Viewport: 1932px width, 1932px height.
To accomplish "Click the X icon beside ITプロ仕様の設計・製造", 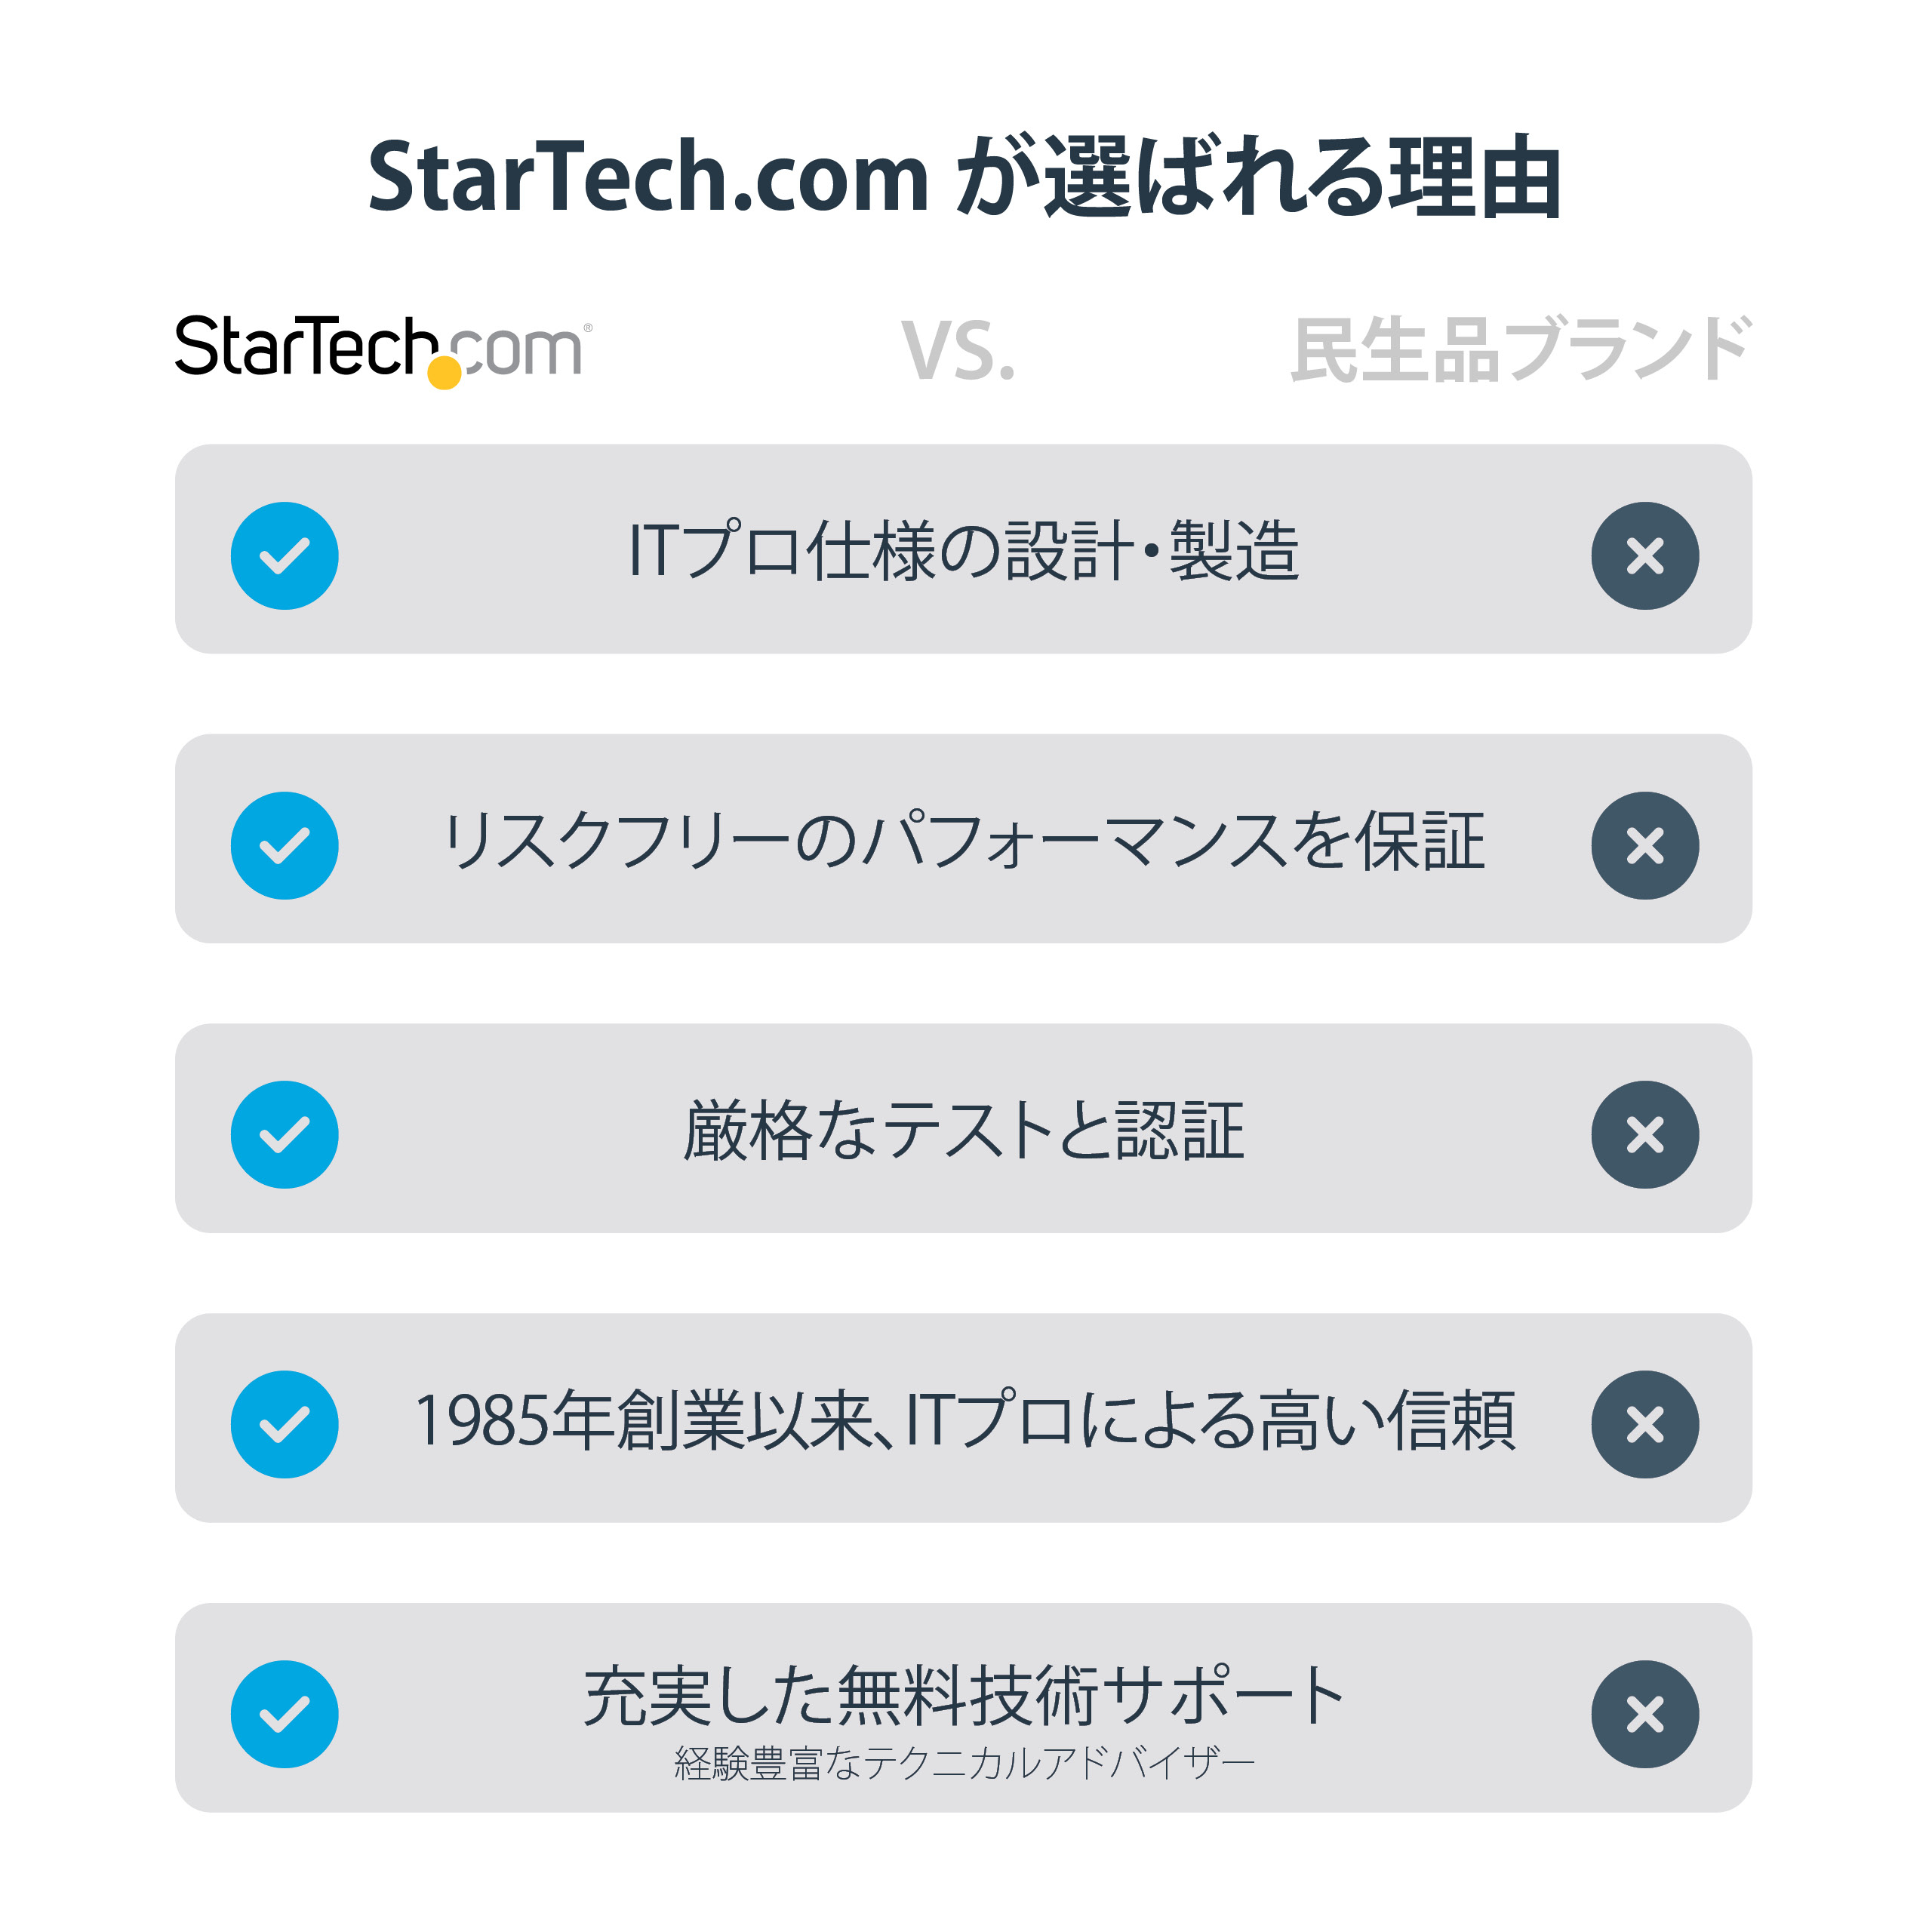I will coord(1645,556).
